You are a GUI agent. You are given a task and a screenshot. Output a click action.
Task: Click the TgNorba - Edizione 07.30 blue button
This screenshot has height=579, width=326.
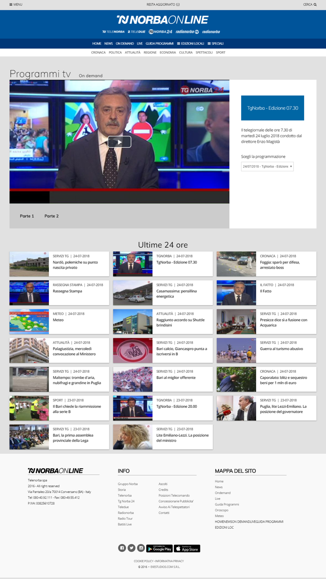[272, 108]
